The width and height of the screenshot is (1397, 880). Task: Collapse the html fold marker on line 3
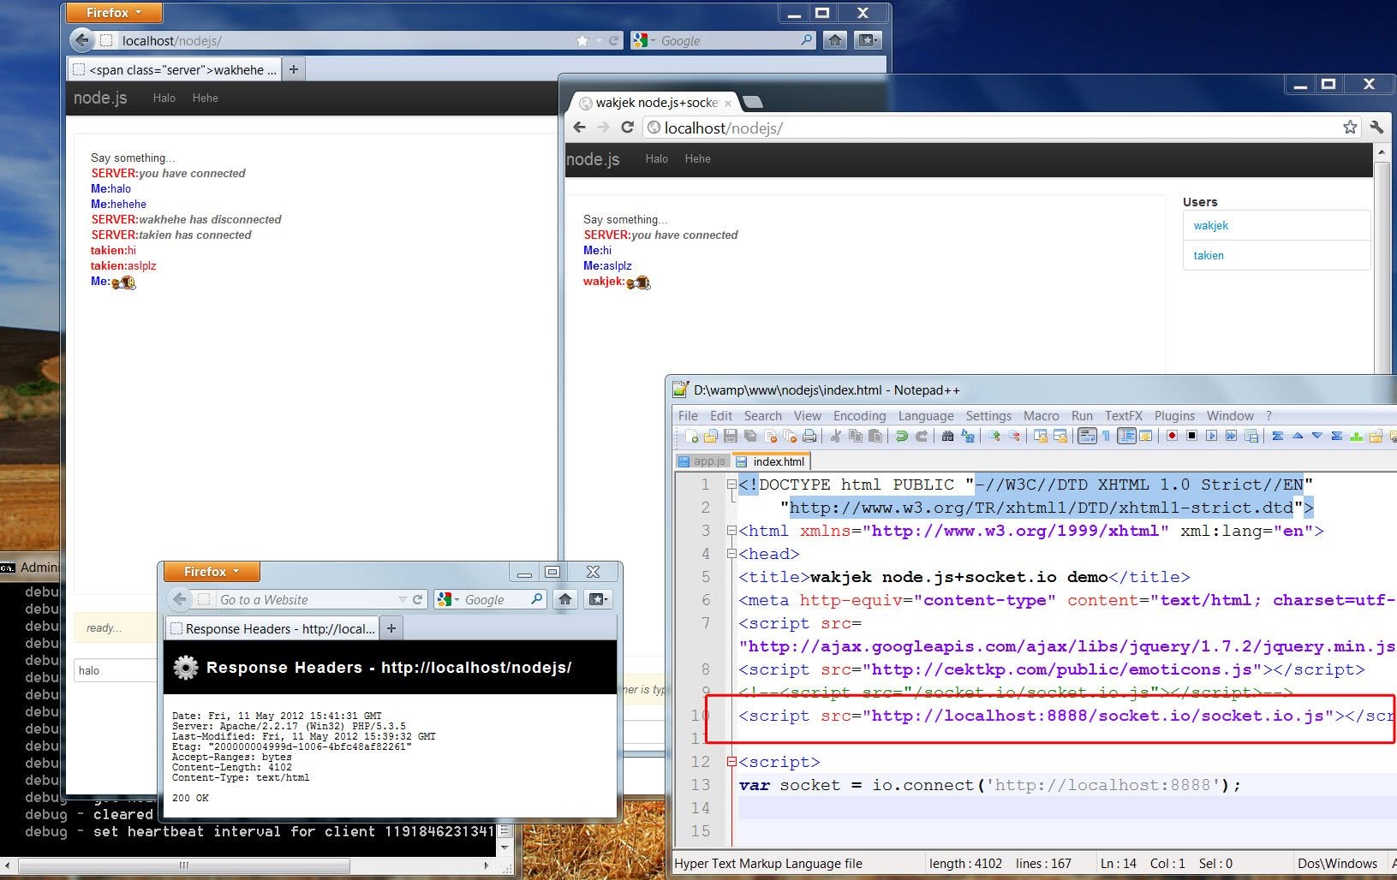tap(731, 531)
